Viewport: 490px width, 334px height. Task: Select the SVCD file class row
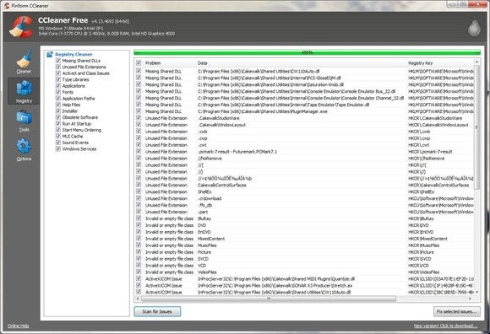click(x=304, y=259)
